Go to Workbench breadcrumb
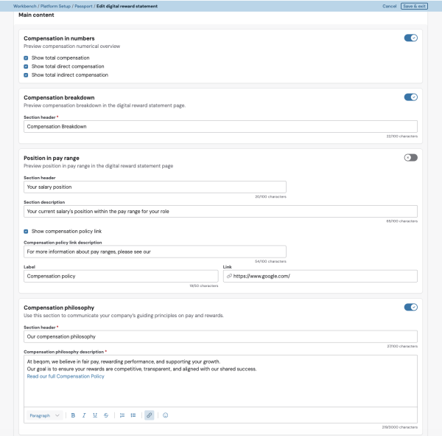This screenshot has height=436, width=442. 25,6
